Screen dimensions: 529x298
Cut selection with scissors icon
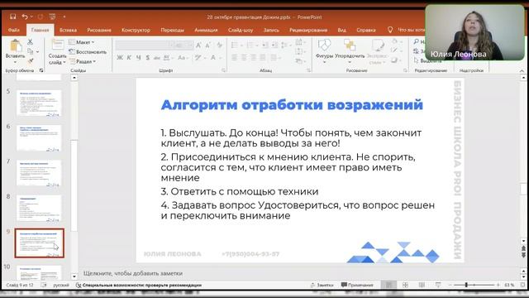[31, 42]
